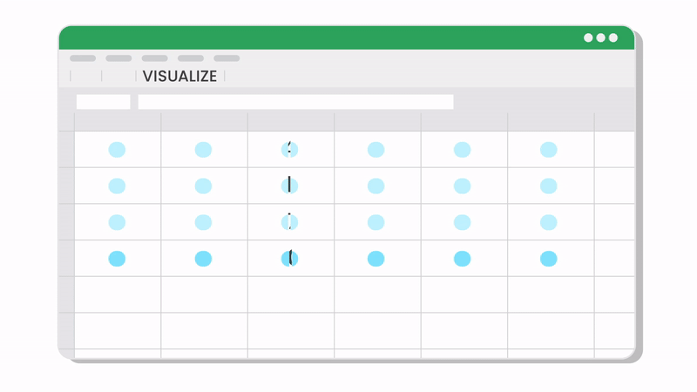Click the third gray menu pill
Viewport: 697px width, 392px height.
tap(155, 58)
